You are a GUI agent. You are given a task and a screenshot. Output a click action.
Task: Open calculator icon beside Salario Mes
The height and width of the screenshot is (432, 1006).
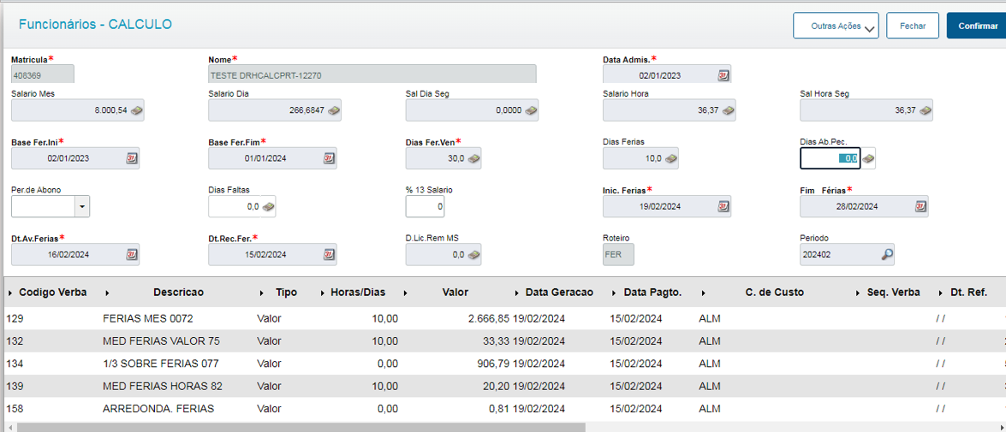tap(137, 110)
